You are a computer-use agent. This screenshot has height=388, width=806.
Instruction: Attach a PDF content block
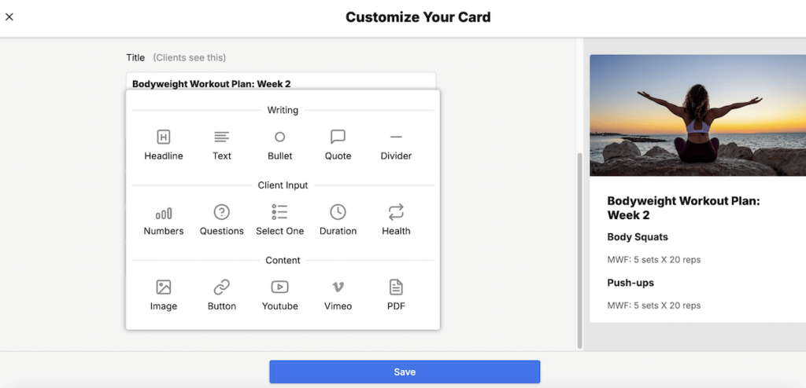tap(396, 295)
